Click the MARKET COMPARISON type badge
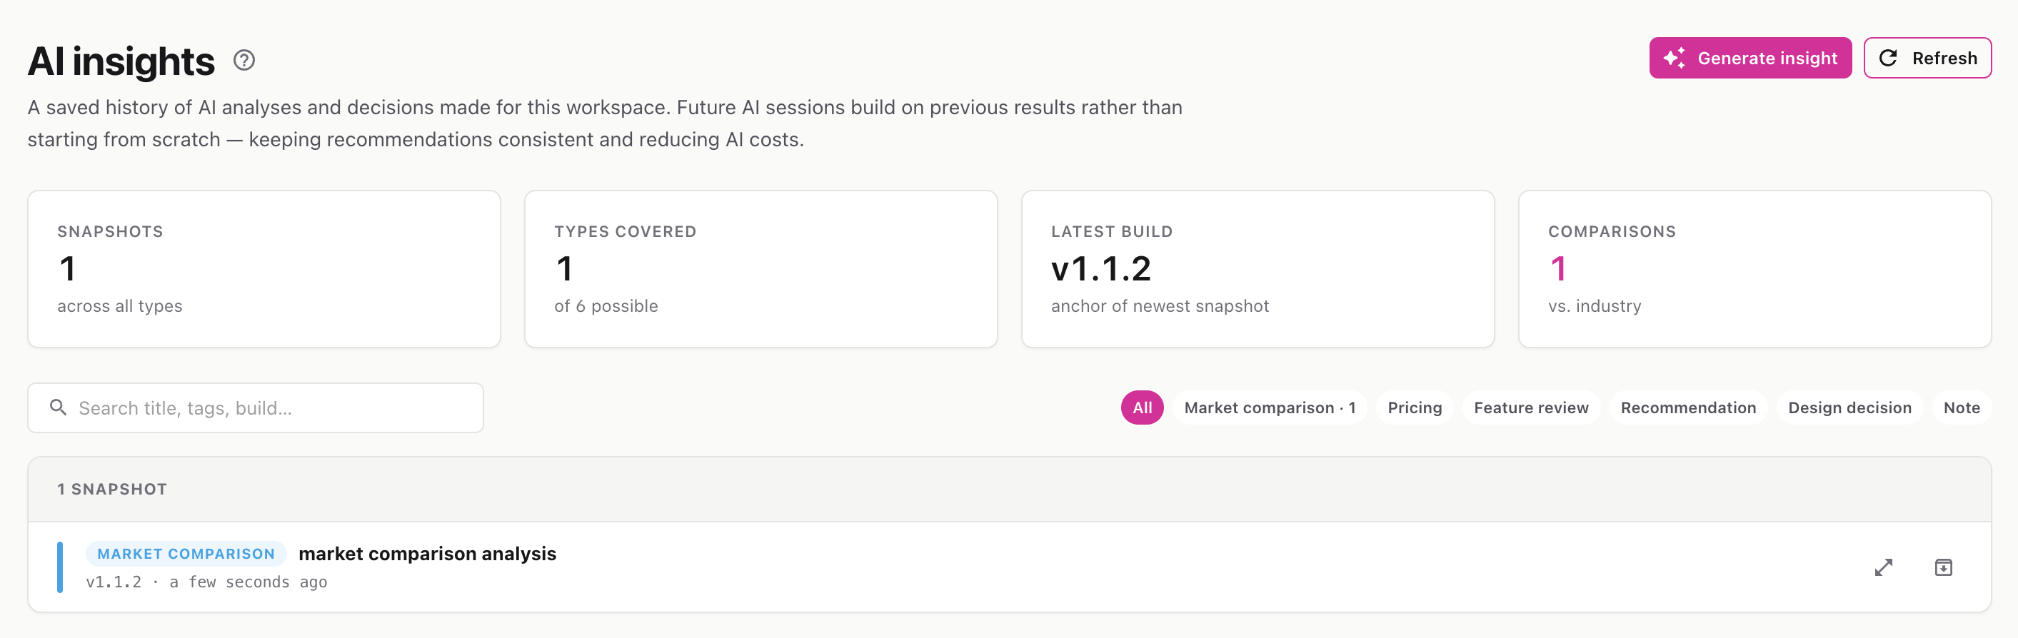Image resolution: width=2018 pixels, height=638 pixels. [x=186, y=554]
